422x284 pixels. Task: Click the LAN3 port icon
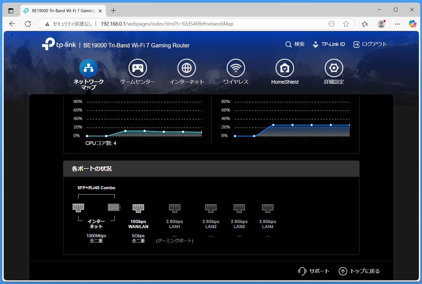[239, 208]
